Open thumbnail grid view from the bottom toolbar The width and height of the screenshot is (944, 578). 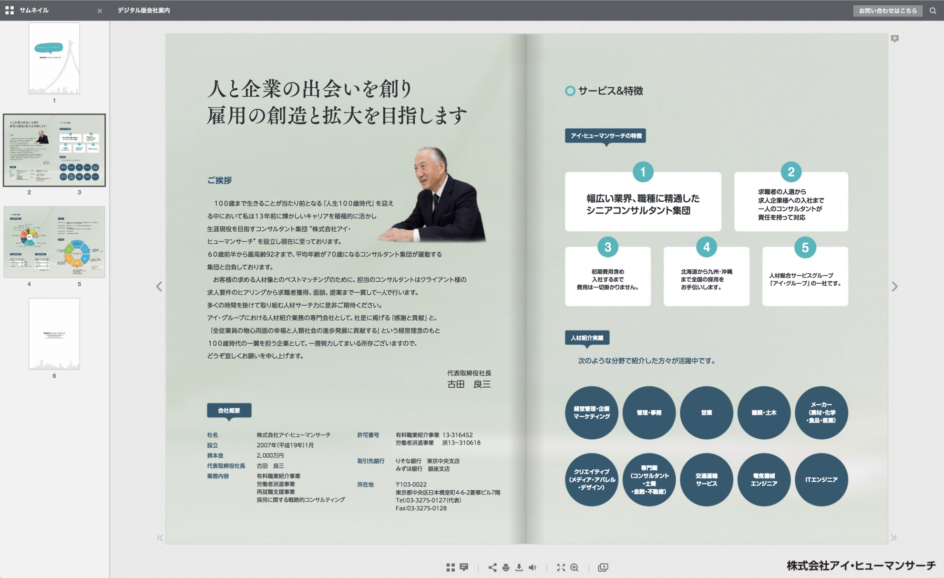[451, 568]
